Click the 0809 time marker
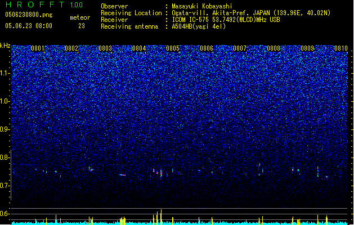The width and height of the screenshot is (354, 225). point(307,48)
